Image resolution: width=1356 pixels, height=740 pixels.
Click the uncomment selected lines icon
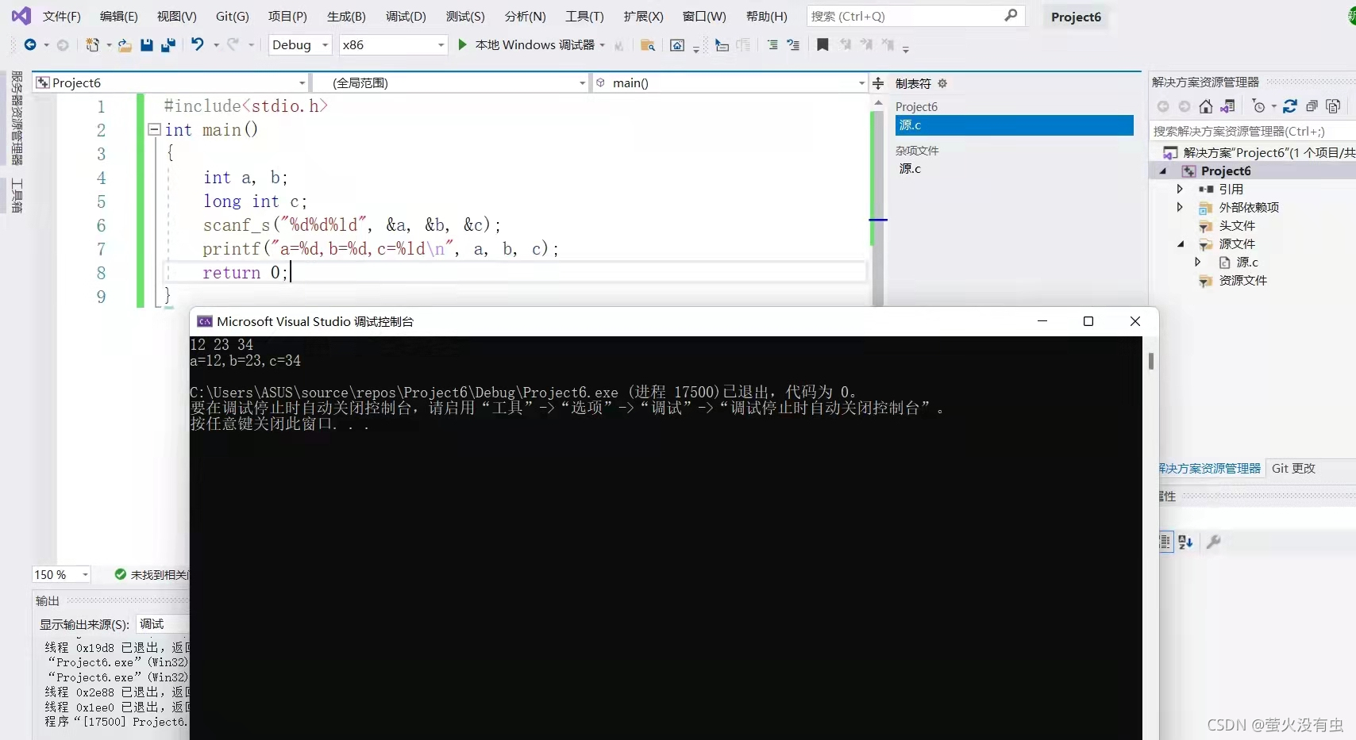click(793, 45)
